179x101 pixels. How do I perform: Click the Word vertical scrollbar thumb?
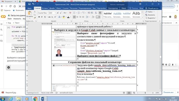(161, 57)
